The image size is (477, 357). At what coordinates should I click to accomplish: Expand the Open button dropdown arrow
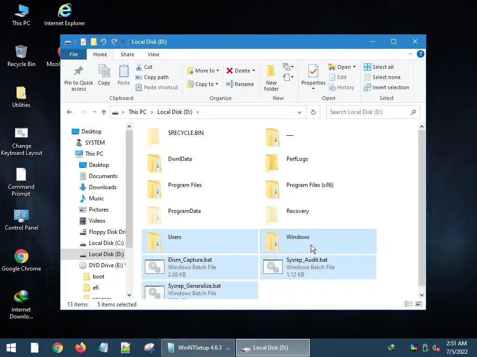tap(354, 67)
